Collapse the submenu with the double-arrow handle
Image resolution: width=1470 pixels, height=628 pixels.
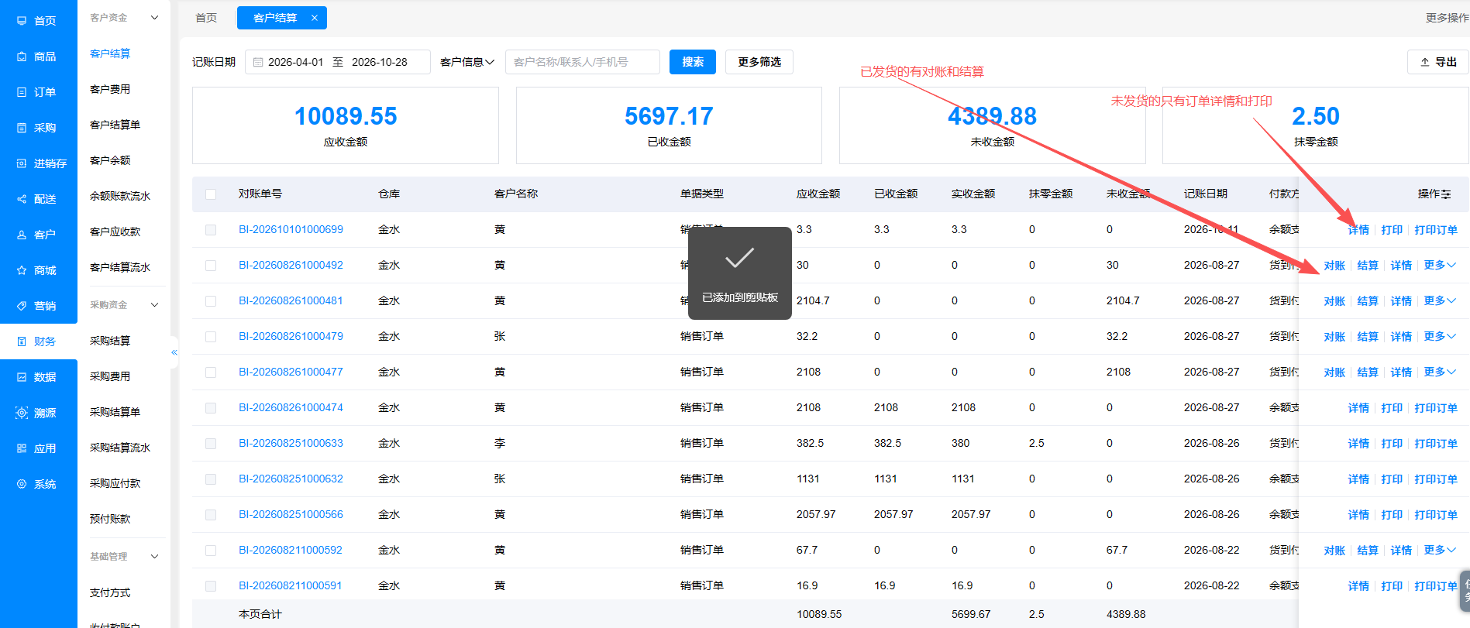[174, 352]
